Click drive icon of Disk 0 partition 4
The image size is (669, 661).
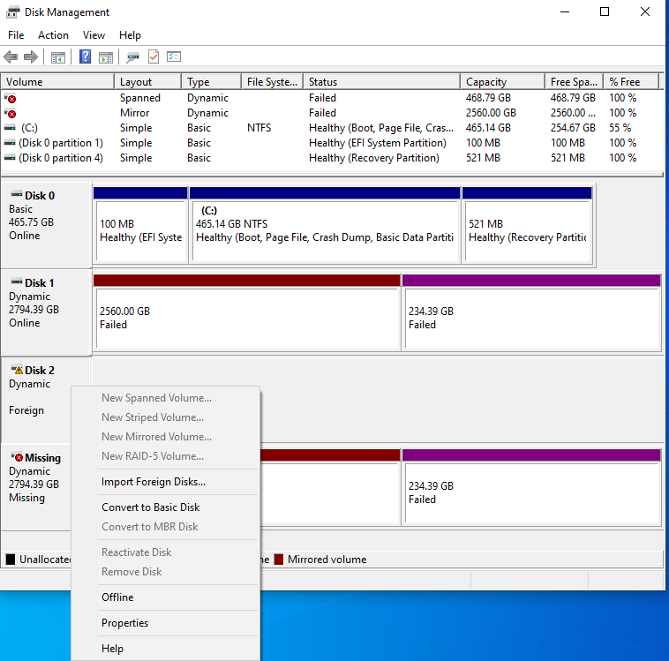click(x=10, y=157)
